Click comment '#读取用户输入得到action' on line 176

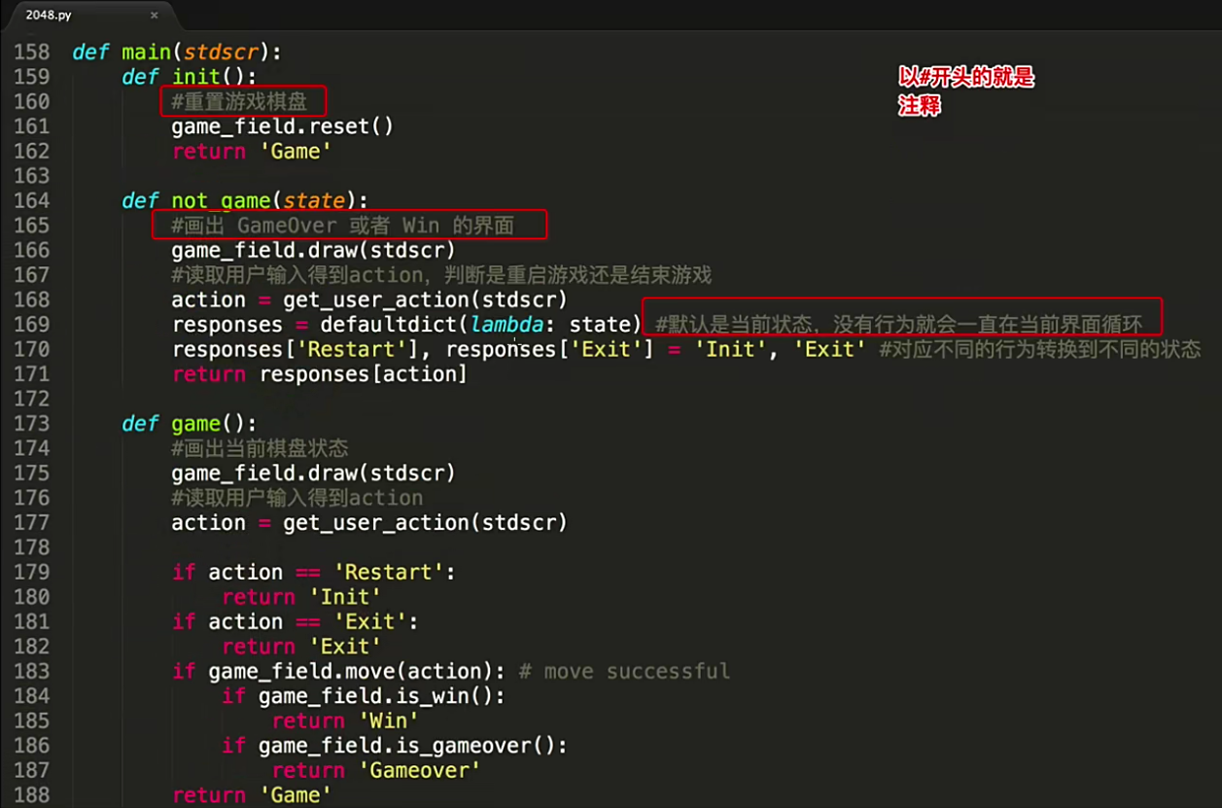click(297, 498)
